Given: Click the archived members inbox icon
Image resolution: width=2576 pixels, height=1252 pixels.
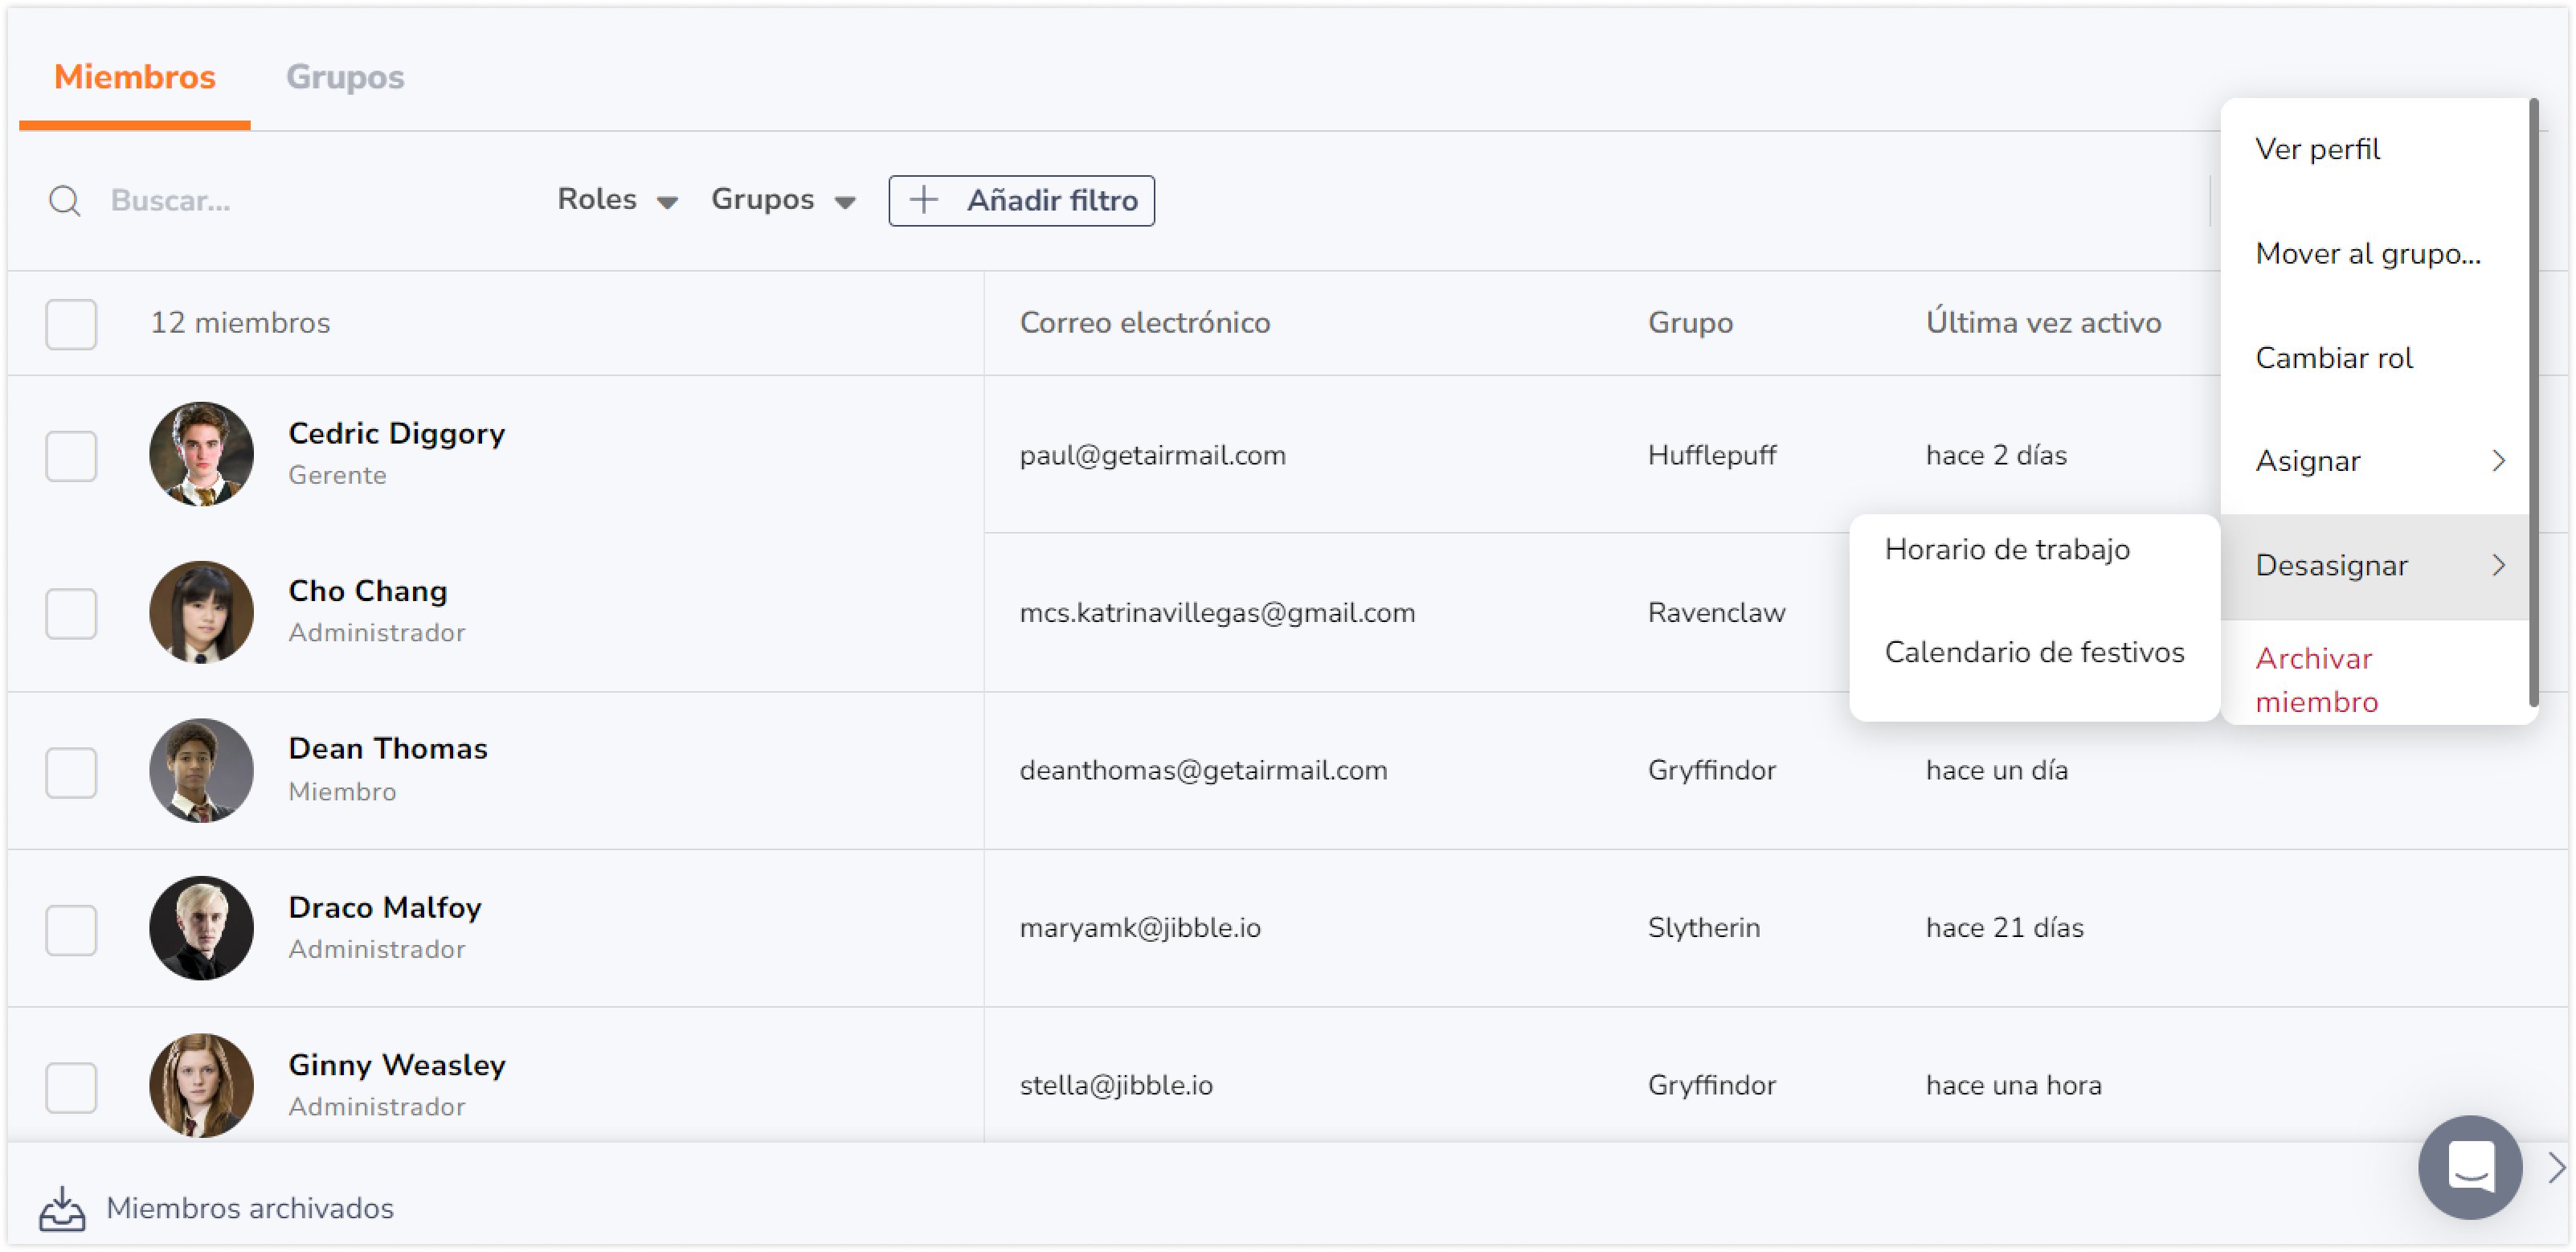Looking at the screenshot, I should tap(62, 1208).
